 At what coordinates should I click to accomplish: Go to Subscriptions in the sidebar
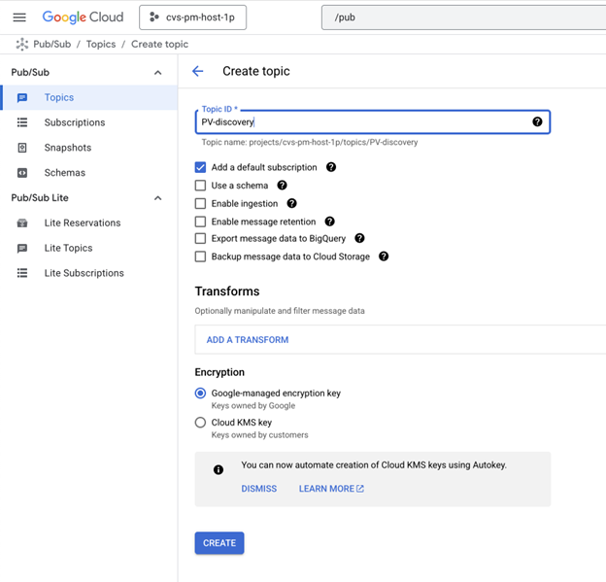click(x=75, y=122)
